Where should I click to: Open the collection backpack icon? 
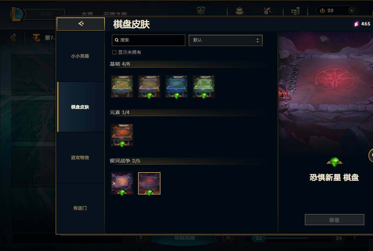point(239,11)
